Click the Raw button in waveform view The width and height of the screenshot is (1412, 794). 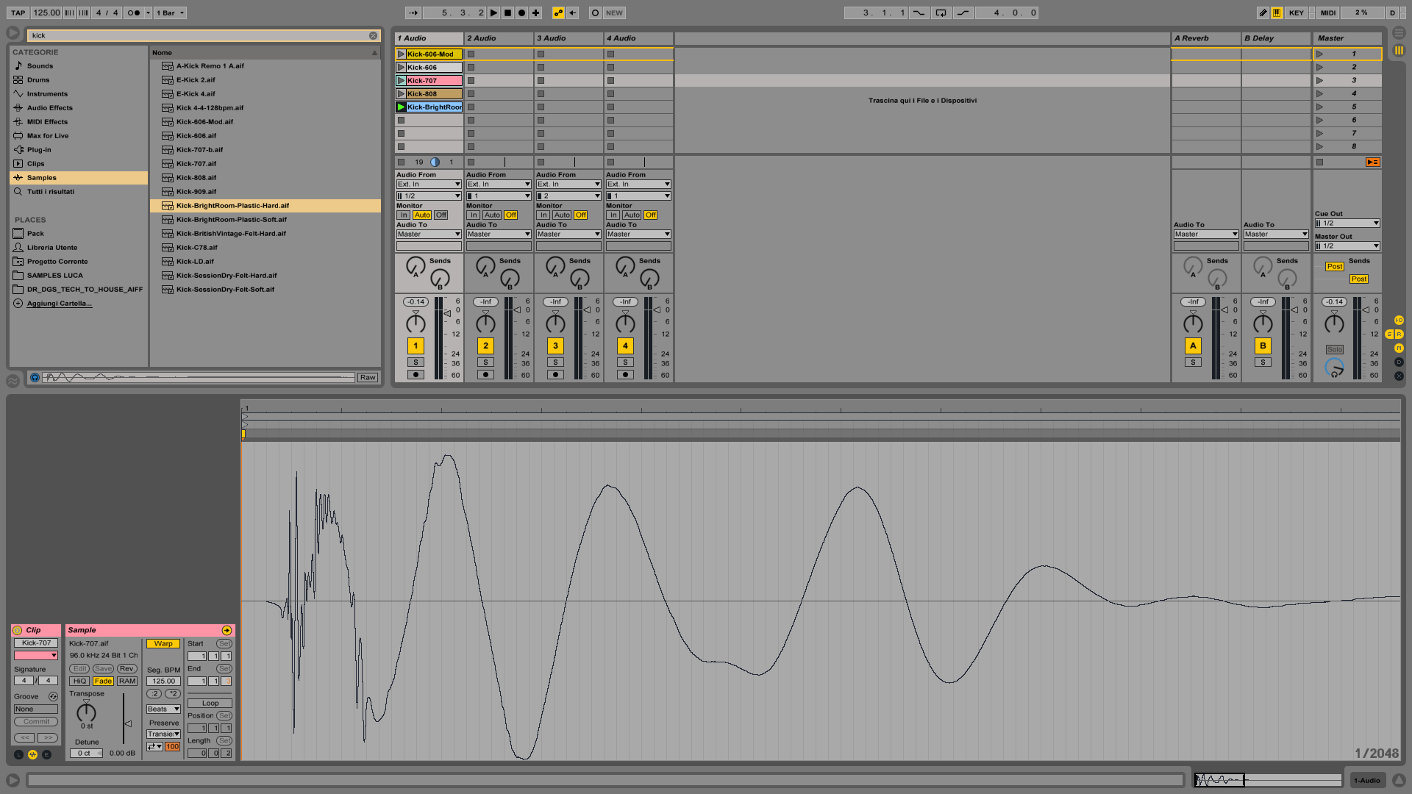tap(368, 376)
